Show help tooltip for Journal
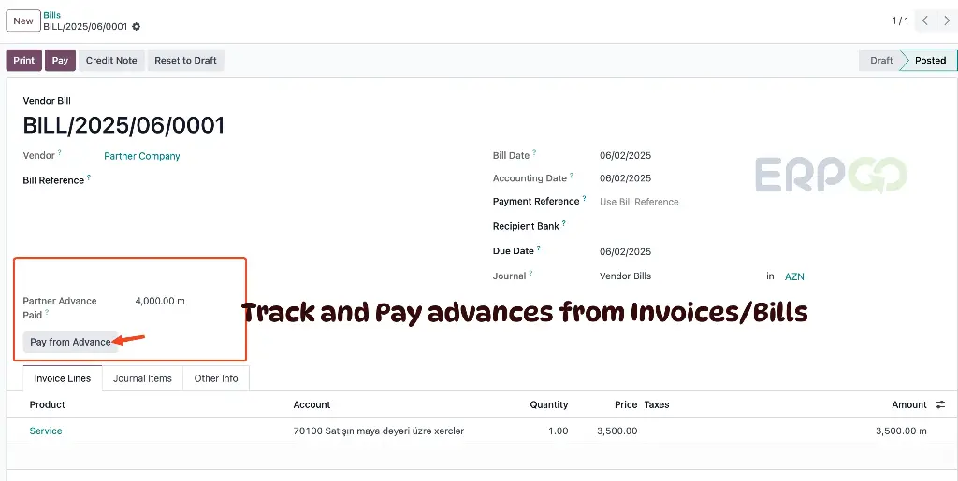The height and width of the screenshot is (481, 958). coord(530,273)
